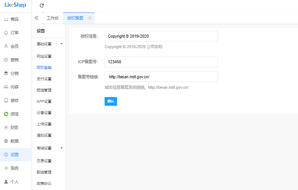
Task: Click the blue 确认 button
Action: click(111, 101)
